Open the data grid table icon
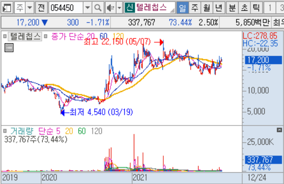 [9, 48]
